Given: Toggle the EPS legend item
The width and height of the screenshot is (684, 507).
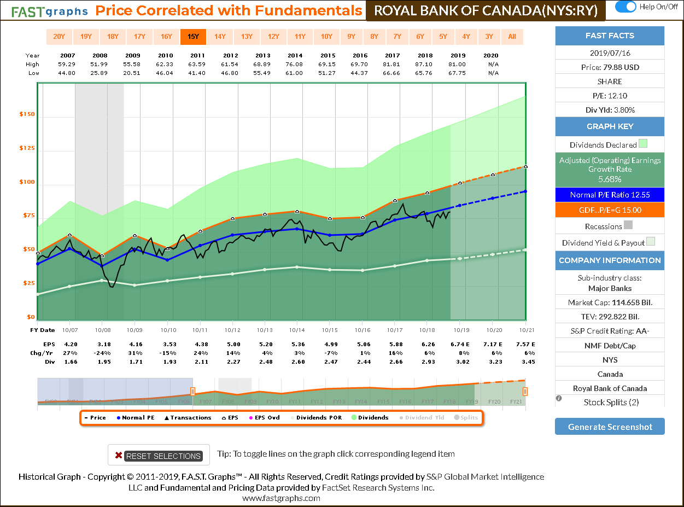Looking at the screenshot, I should [x=230, y=418].
